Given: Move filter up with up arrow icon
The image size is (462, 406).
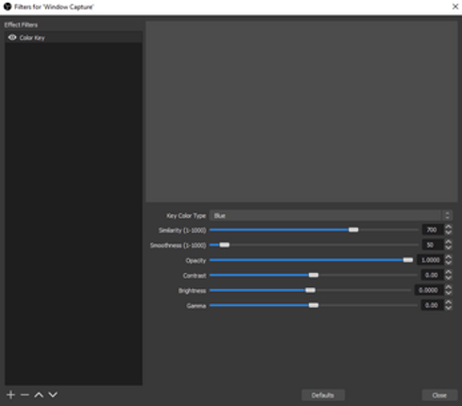Looking at the screenshot, I should point(39,395).
